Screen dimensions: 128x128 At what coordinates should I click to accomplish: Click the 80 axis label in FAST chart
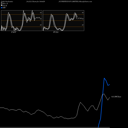click(x=41, y=13)
